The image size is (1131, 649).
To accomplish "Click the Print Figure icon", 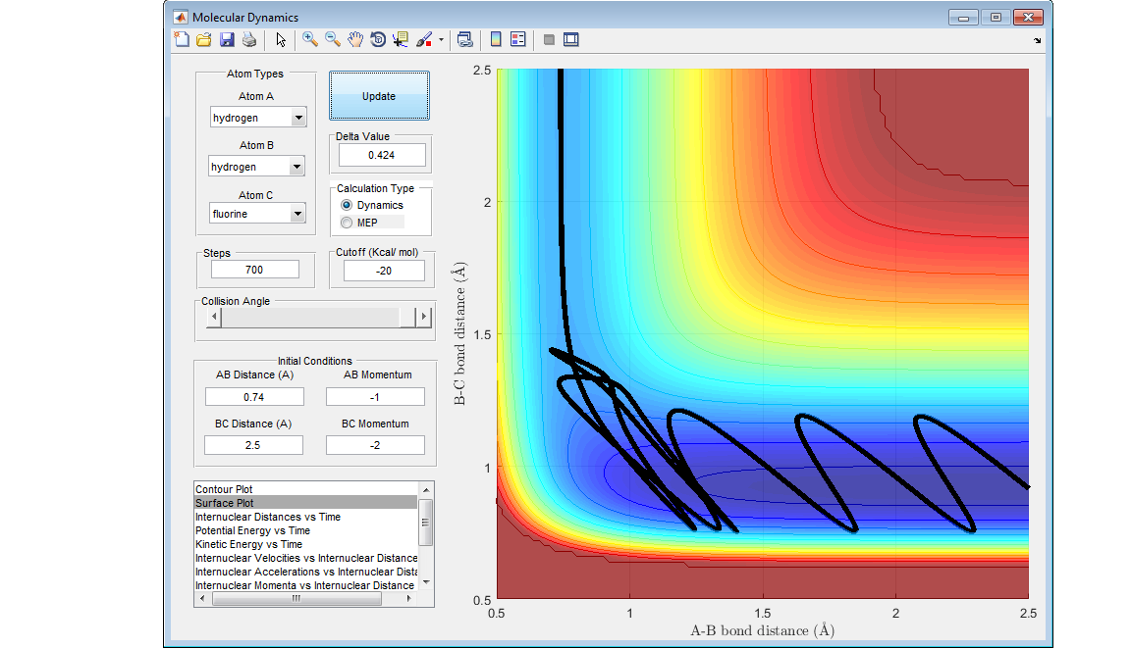I will point(249,39).
